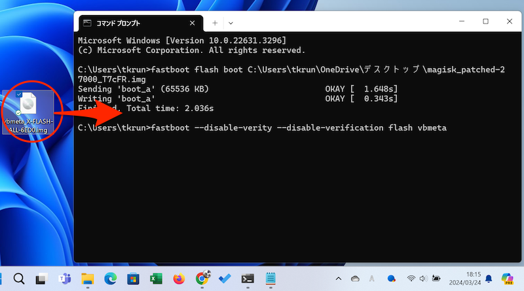Launch Excel from taskbar

156,279
